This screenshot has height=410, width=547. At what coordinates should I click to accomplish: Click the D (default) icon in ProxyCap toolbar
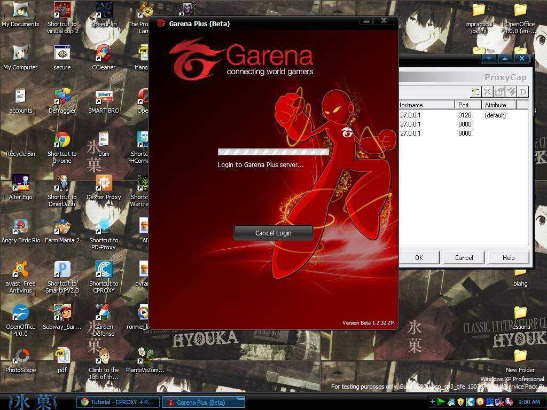click(x=523, y=92)
